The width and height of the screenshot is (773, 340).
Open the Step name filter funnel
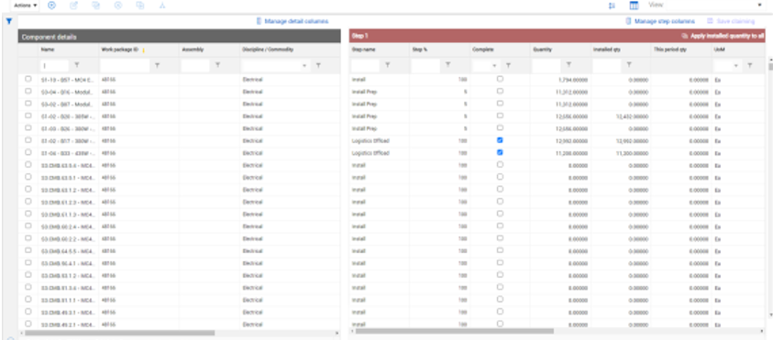pyautogui.click(x=388, y=65)
